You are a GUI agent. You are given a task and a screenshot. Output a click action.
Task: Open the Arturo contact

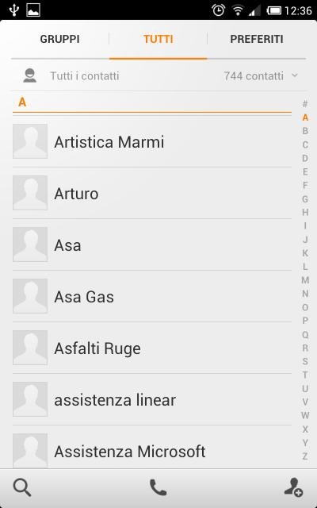(x=152, y=194)
